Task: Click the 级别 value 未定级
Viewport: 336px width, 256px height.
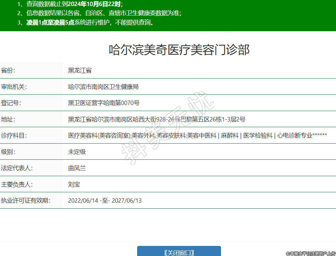Action: (77, 152)
